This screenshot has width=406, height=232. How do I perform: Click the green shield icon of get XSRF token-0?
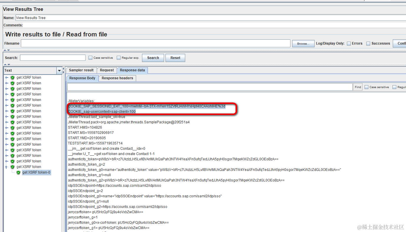[18, 172]
